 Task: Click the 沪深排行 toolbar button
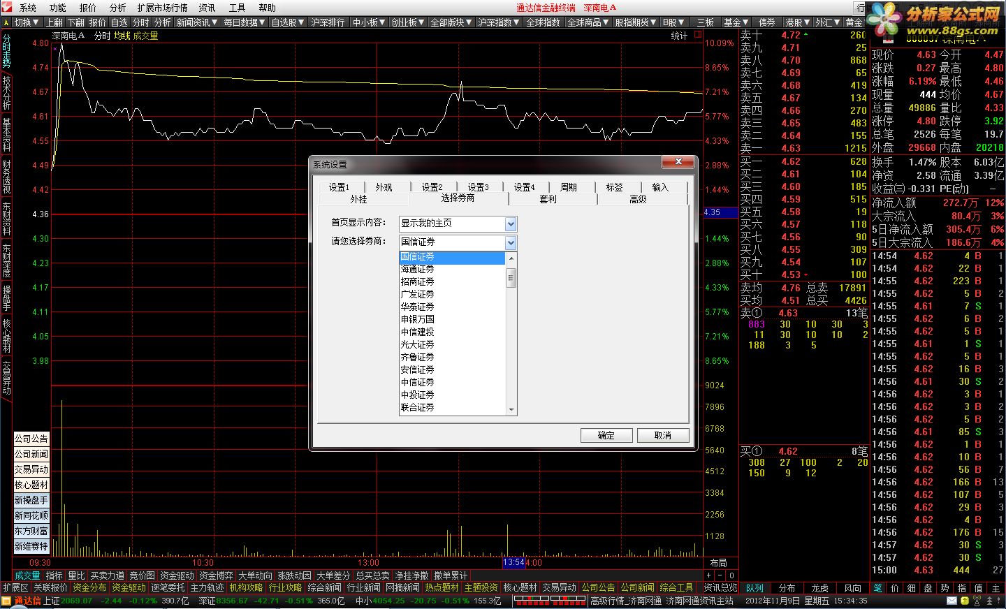328,22
